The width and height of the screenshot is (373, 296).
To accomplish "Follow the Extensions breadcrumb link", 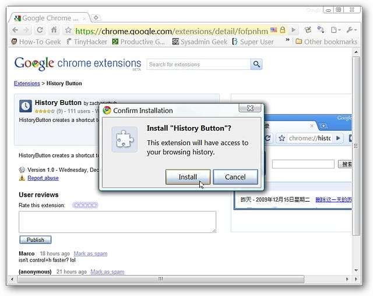I will [27, 83].
